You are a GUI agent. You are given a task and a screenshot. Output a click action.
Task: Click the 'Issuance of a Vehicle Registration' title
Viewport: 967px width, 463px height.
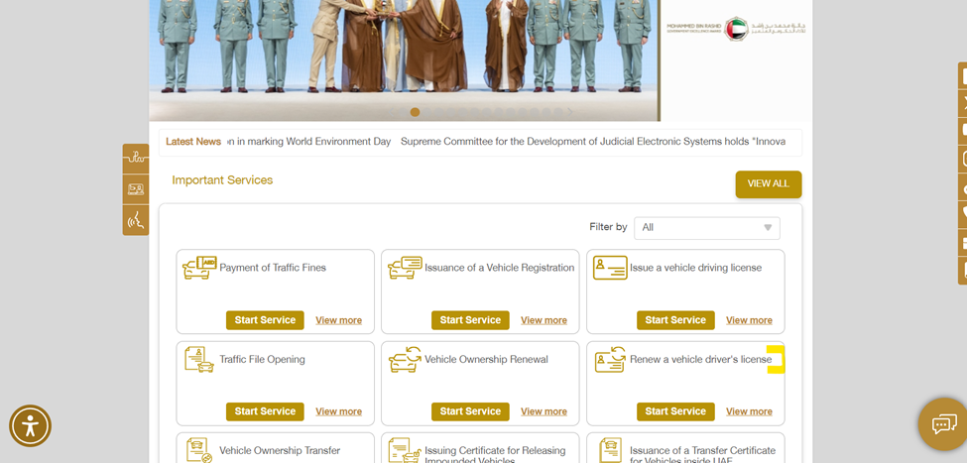[500, 268]
